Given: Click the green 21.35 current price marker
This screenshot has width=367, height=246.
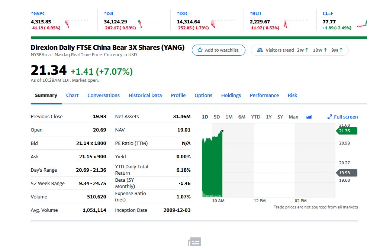Looking at the screenshot, I should point(347,131).
